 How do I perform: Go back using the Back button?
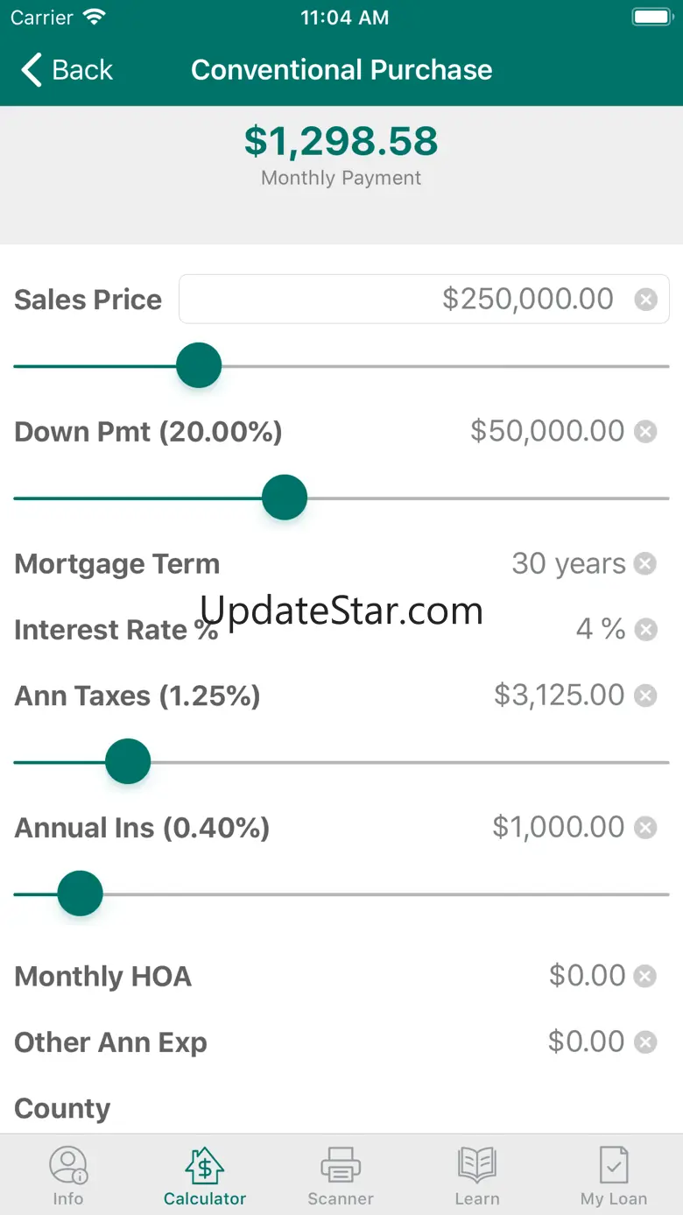point(67,70)
